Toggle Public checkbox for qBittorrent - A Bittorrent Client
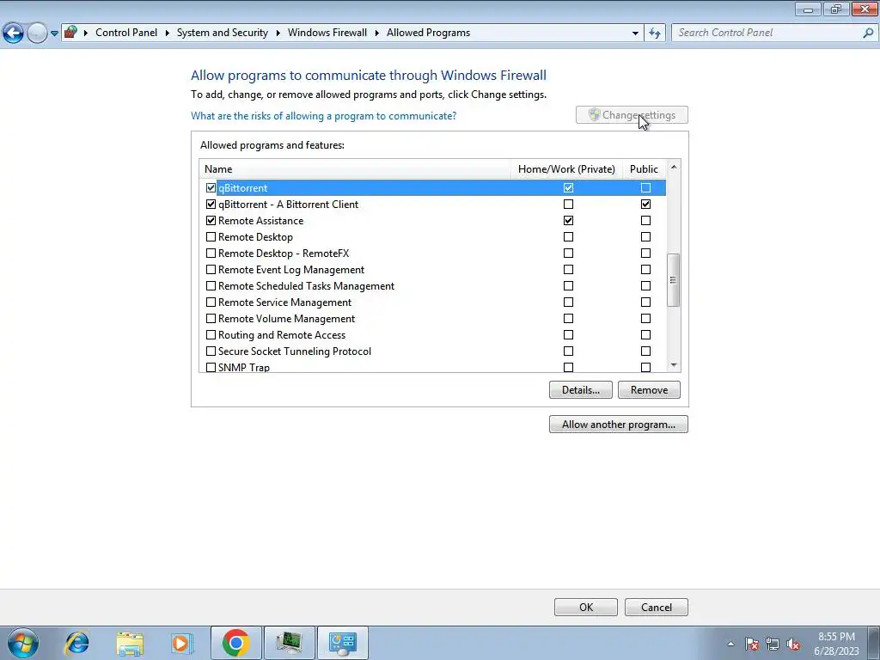 tap(646, 205)
